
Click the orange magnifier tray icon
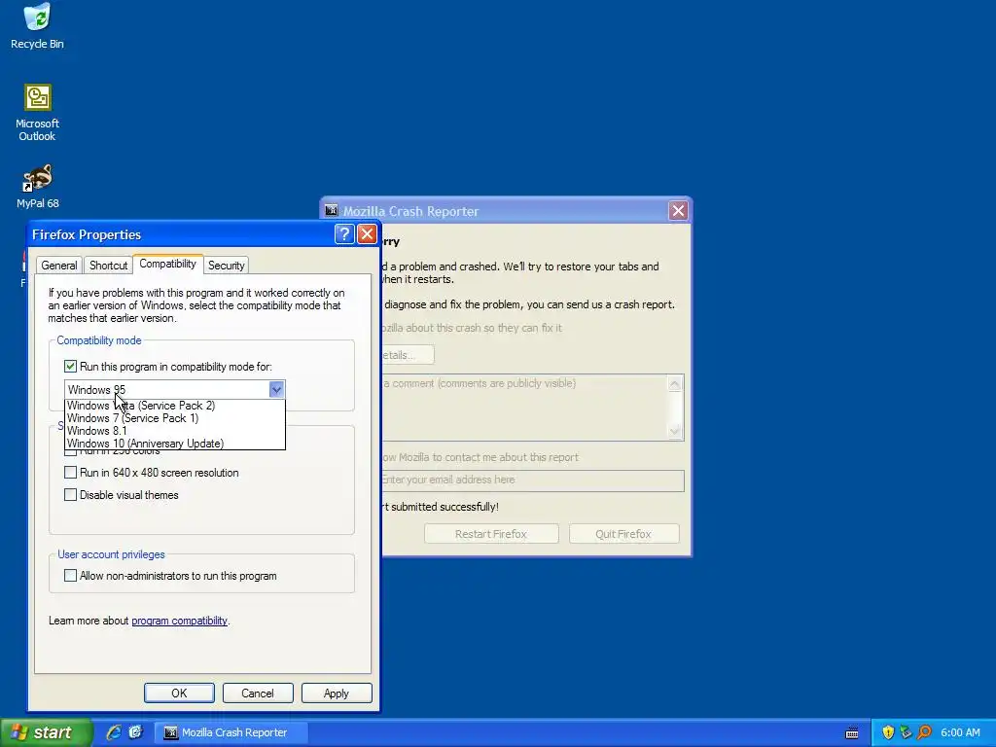click(x=924, y=732)
